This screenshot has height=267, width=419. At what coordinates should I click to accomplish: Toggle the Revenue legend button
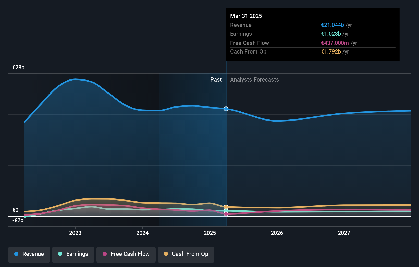coord(29,254)
